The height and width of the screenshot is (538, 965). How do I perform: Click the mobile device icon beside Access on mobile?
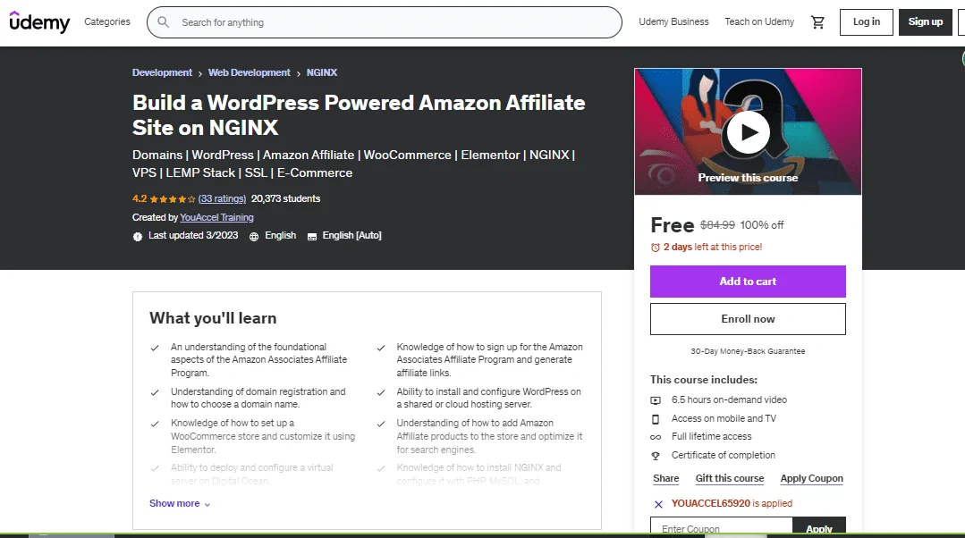pyautogui.click(x=656, y=419)
